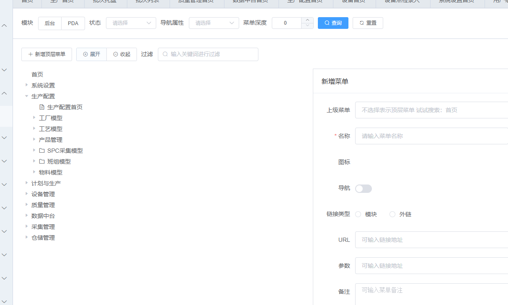Click the blue 查询 search button
508x305 pixels.
click(x=333, y=23)
